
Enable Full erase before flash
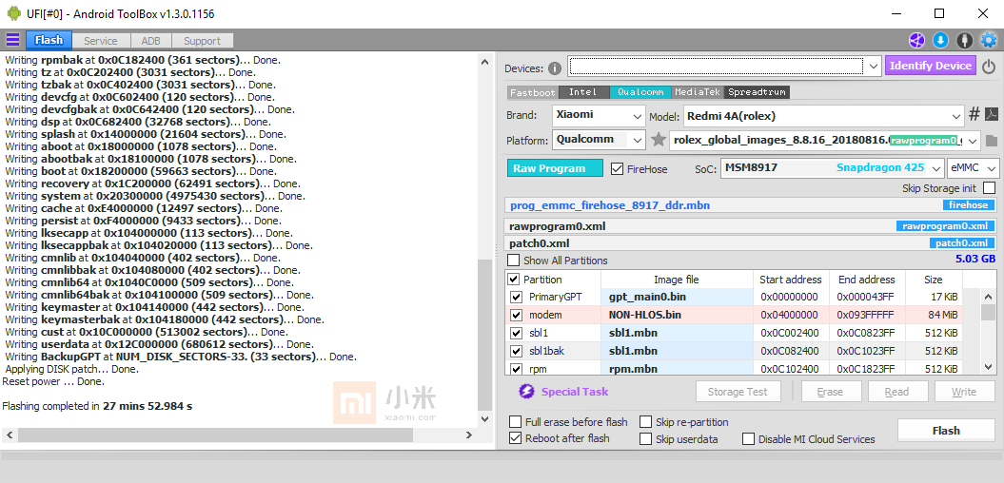click(516, 421)
